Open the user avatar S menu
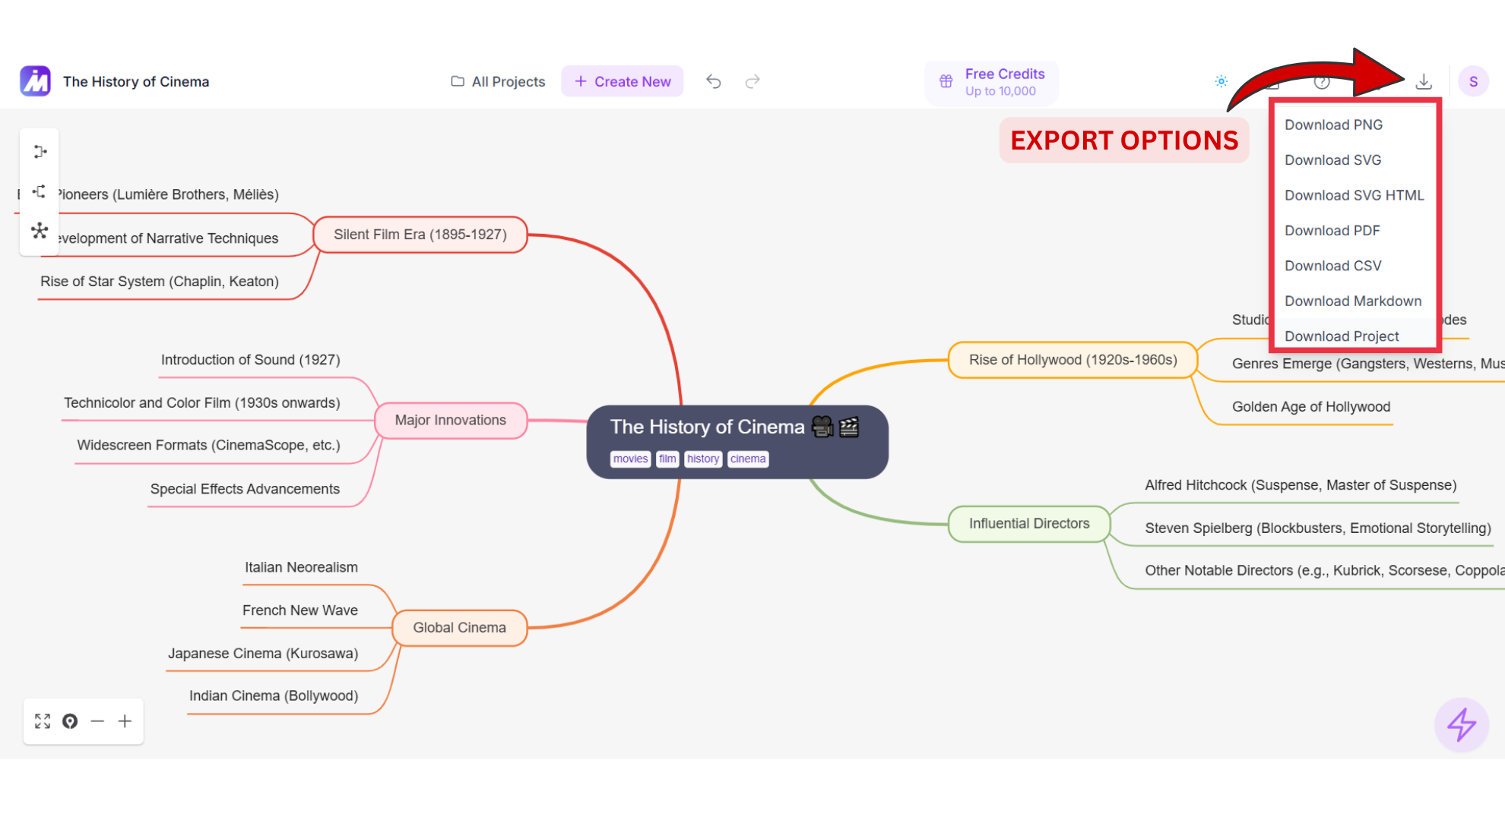Viewport: 1505px width, 820px height. 1473,81
